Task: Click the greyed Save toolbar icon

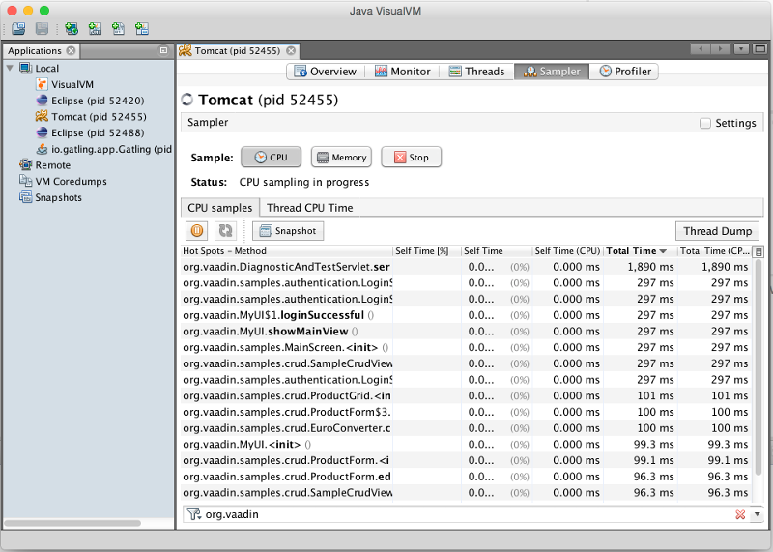Action: tap(42, 29)
